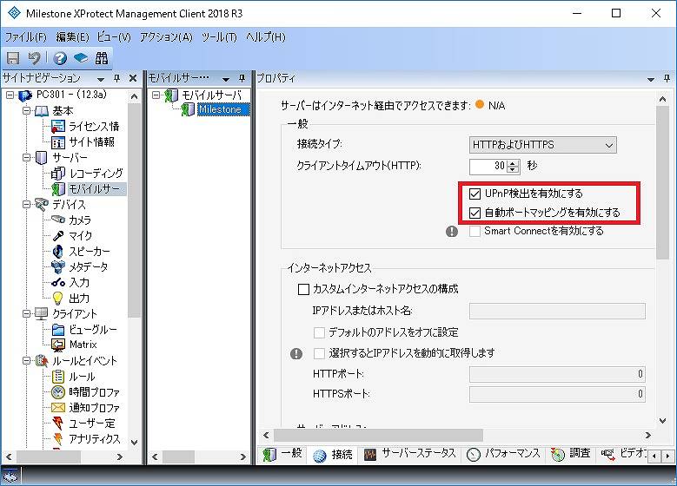
Task: Collapse the デバイス tree node
Action: click(26, 205)
